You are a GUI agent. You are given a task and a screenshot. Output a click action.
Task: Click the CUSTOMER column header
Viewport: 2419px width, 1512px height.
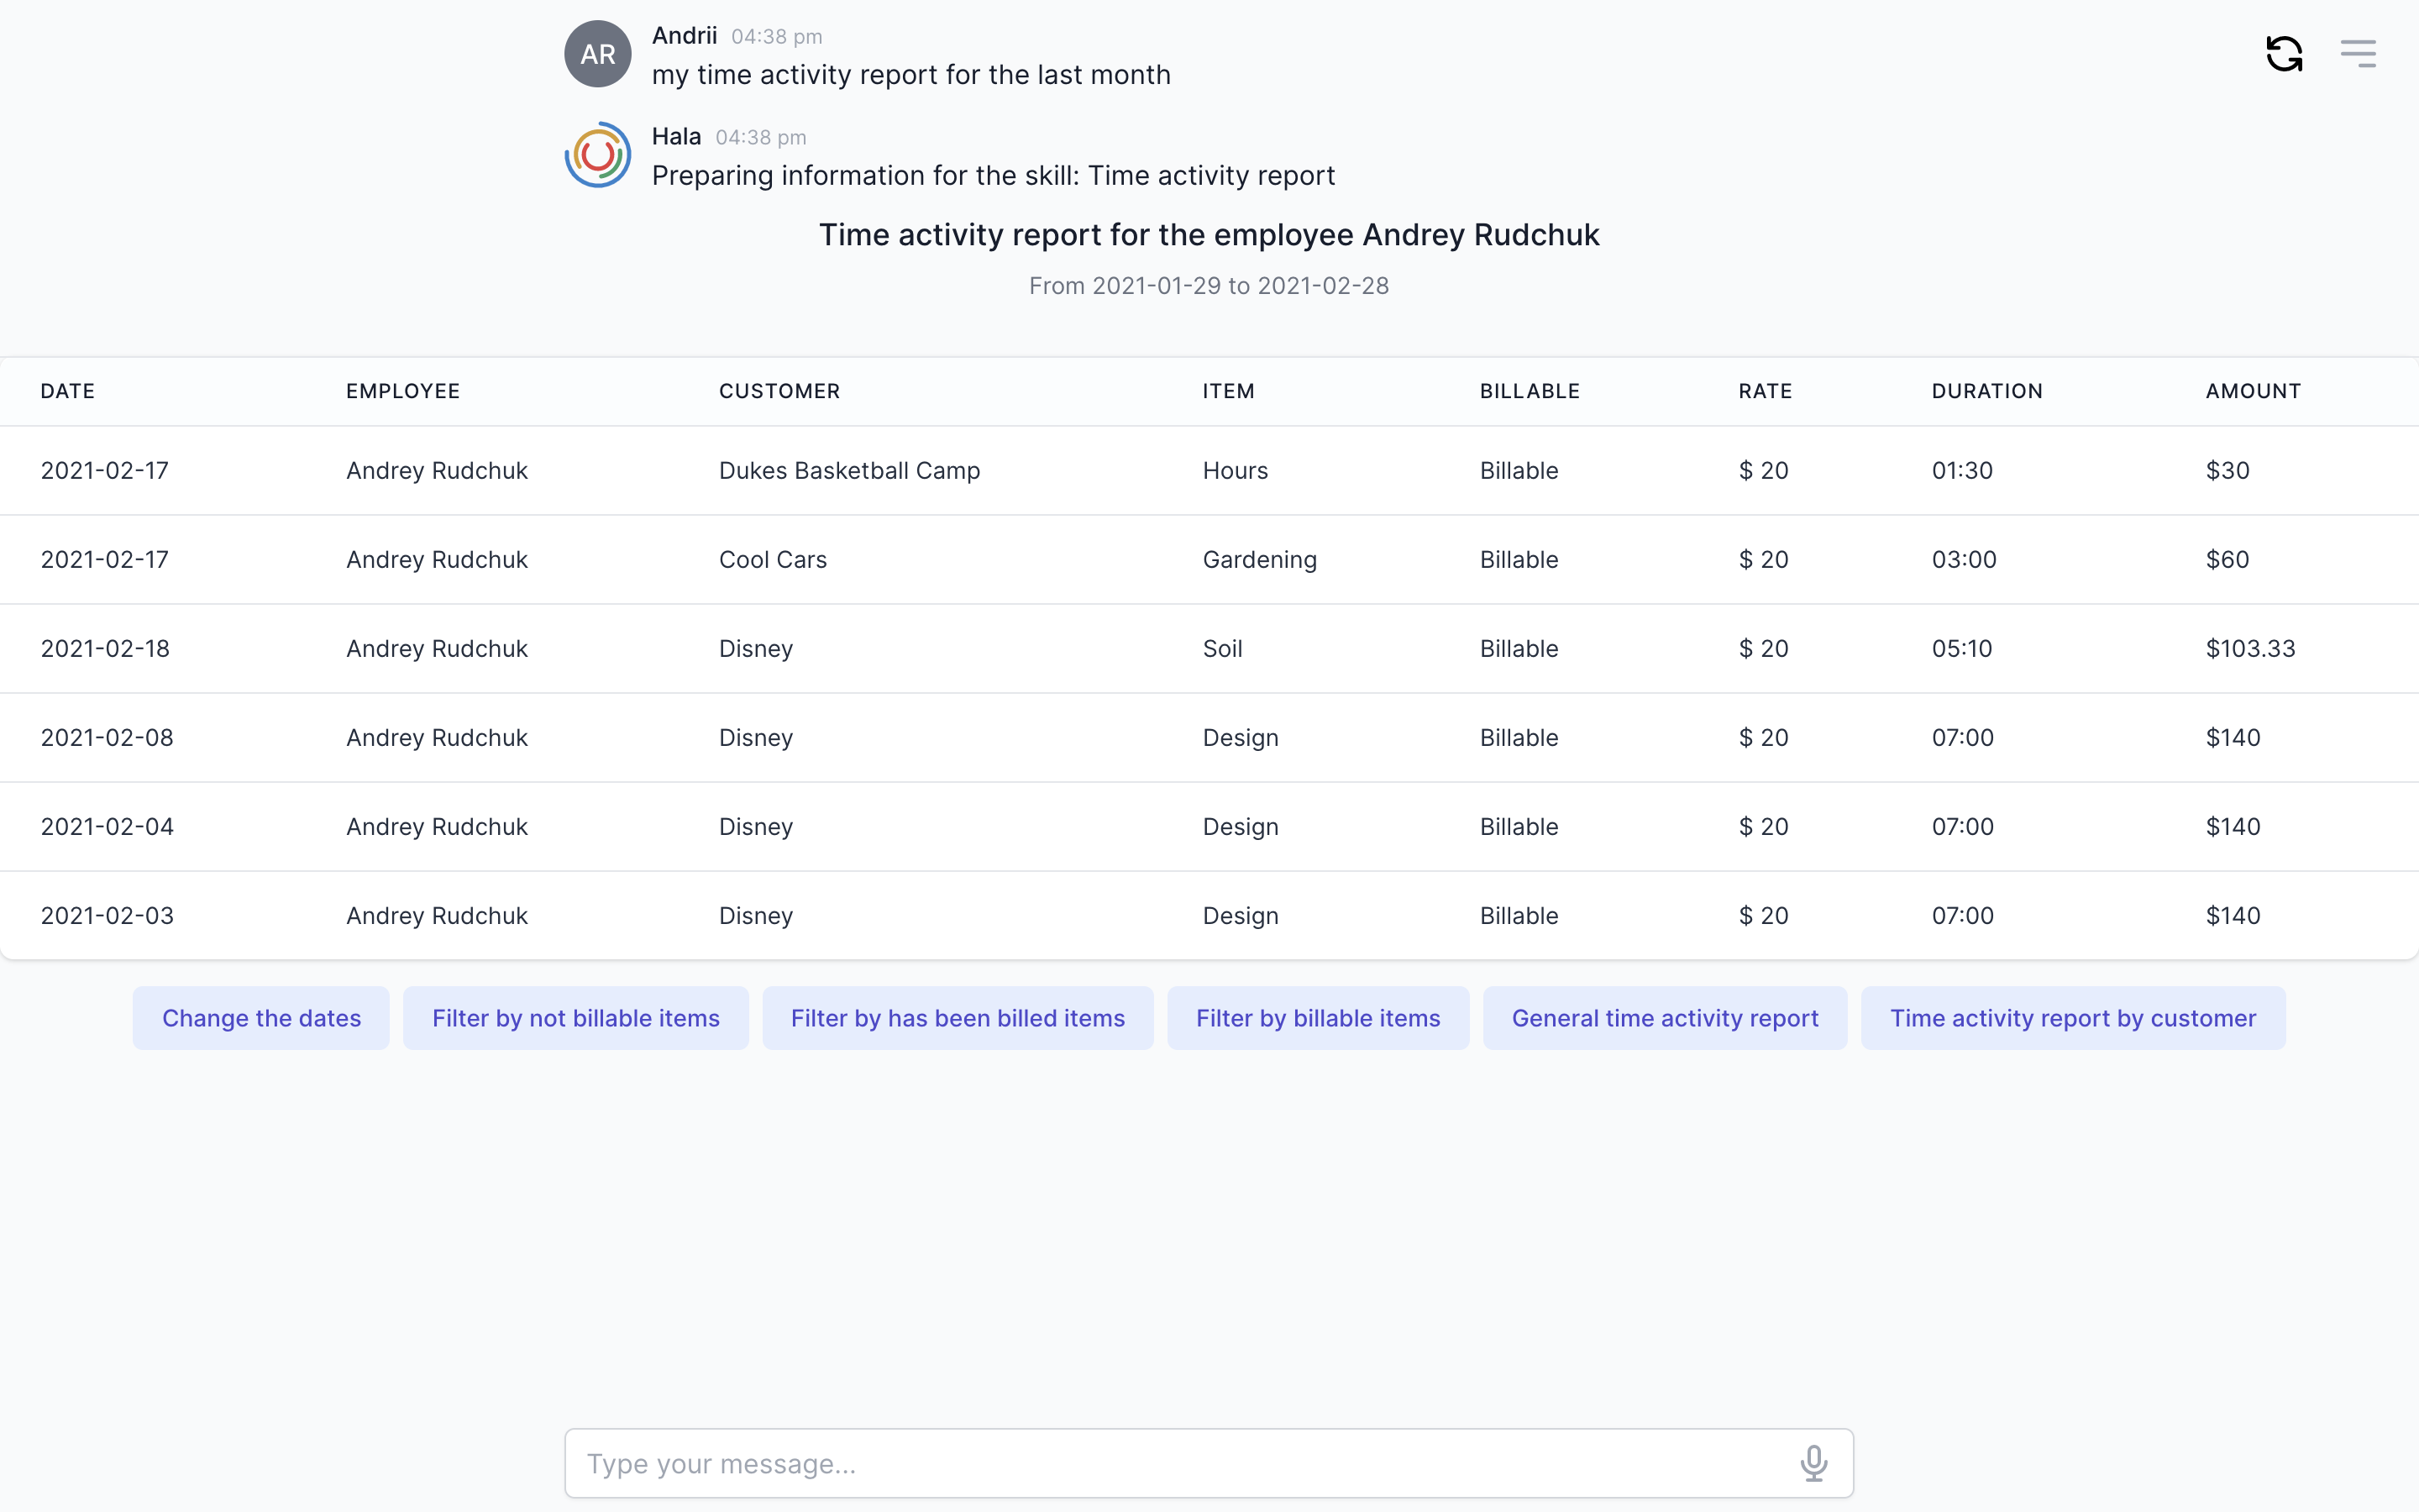tap(779, 391)
